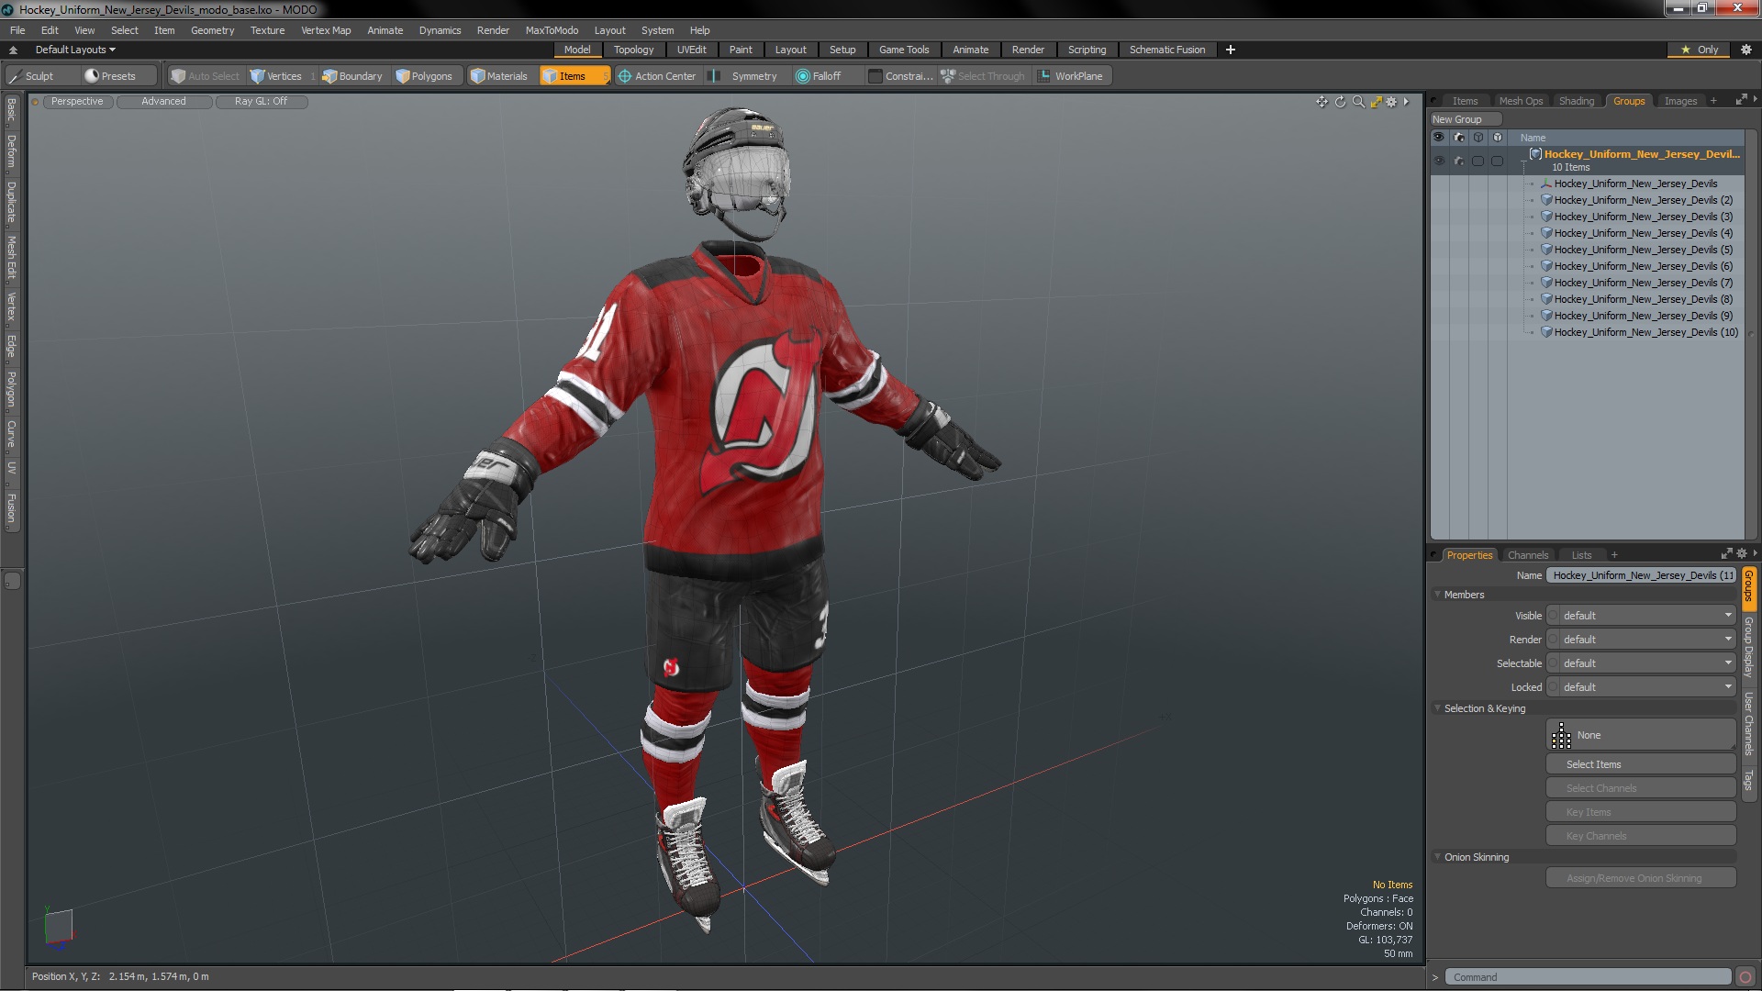This screenshot has height=991, width=1762.
Task: Switch to the UVEdit layout tab
Action: click(x=691, y=50)
